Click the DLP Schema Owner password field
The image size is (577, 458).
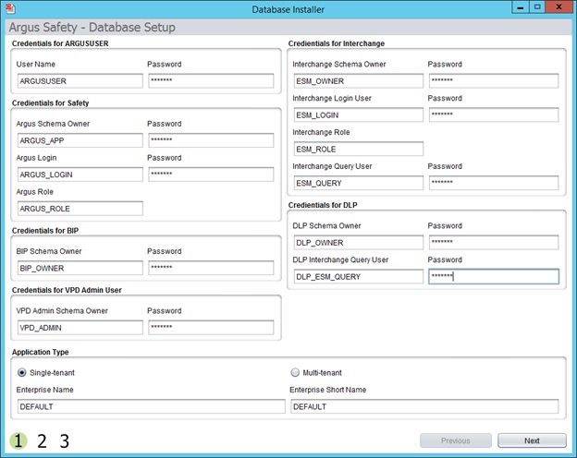494,243
